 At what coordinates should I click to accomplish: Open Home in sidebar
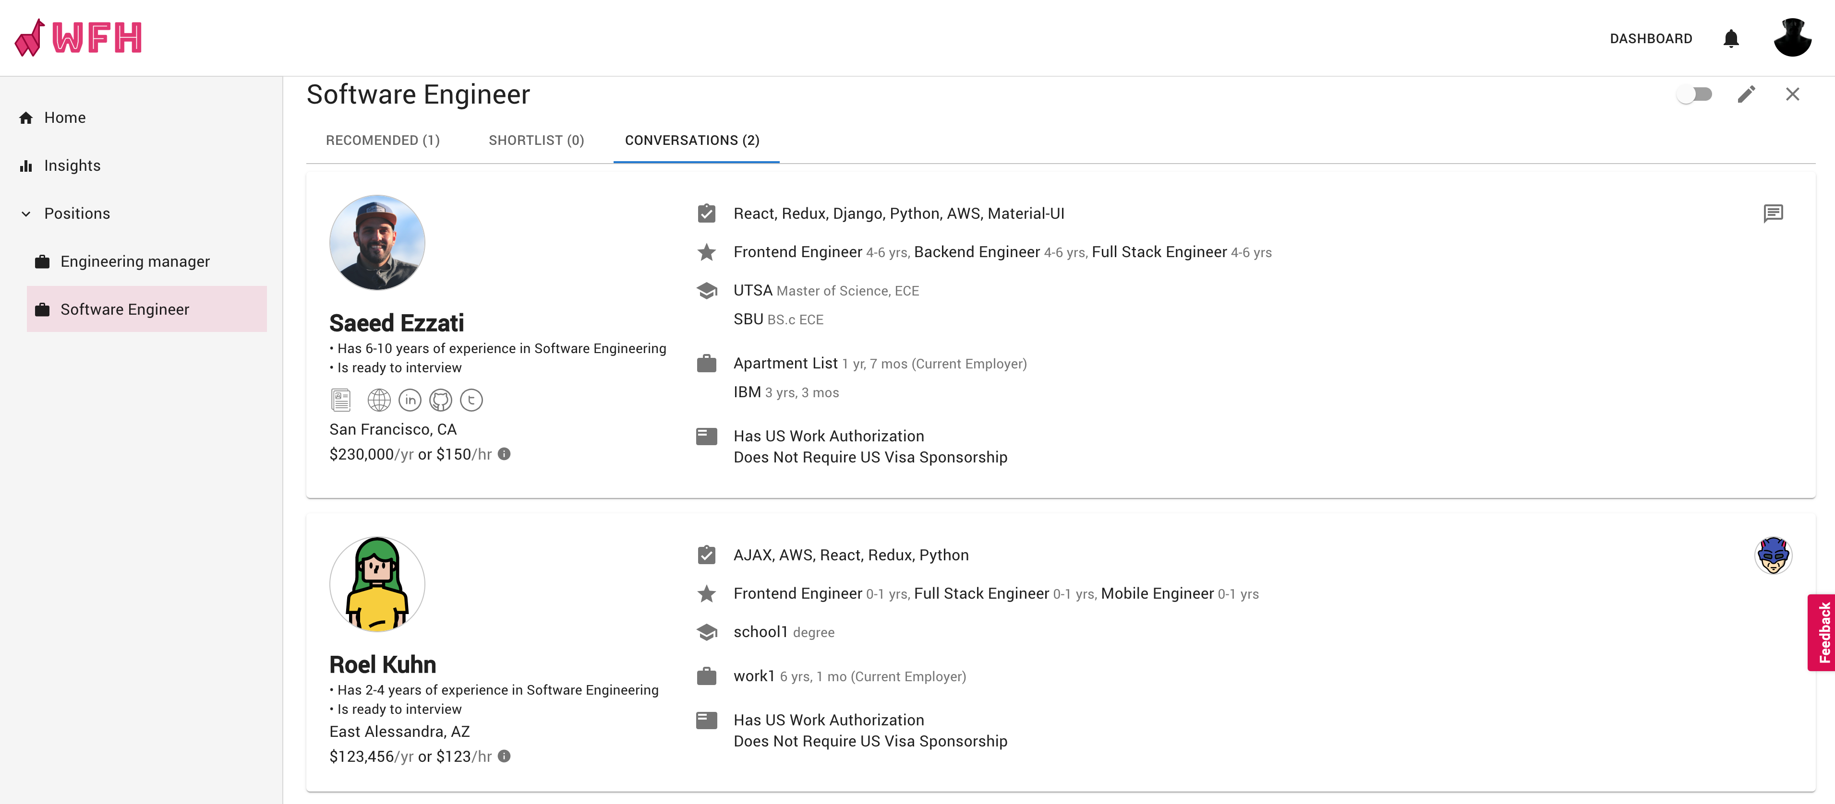click(65, 118)
